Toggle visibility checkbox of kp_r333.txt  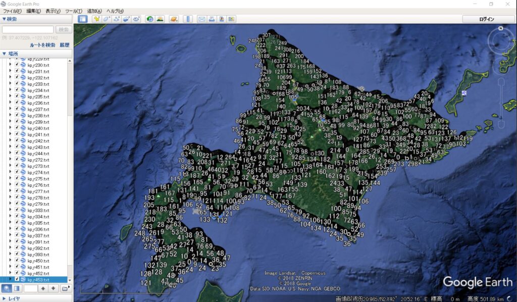pyautogui.click(x=17, y=210)
